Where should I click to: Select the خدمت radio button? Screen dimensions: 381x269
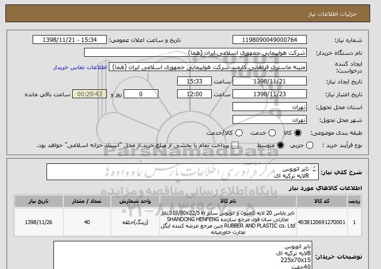click(x=272, y=133)
